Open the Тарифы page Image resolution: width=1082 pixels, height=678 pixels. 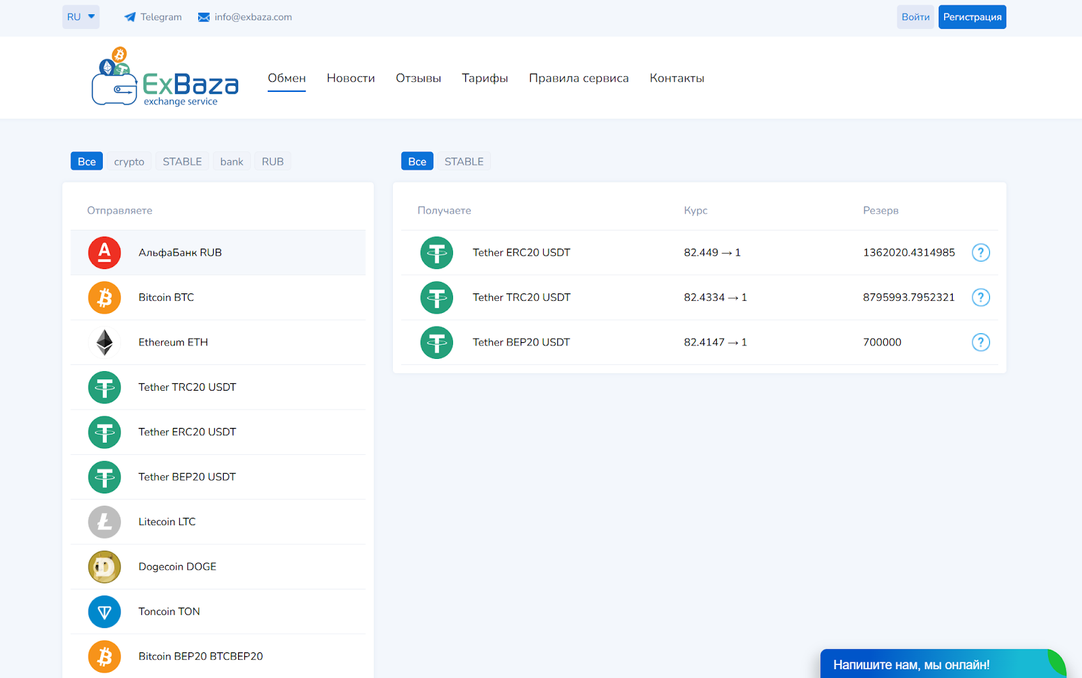[x=485, y=78]
